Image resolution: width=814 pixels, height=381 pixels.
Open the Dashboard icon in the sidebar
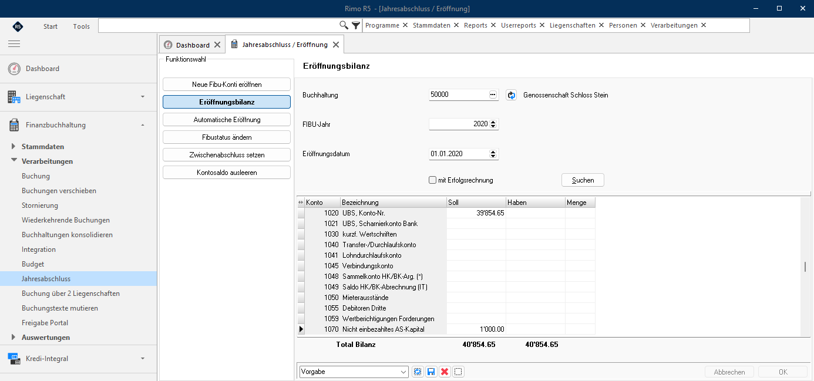tap(14, 69)
